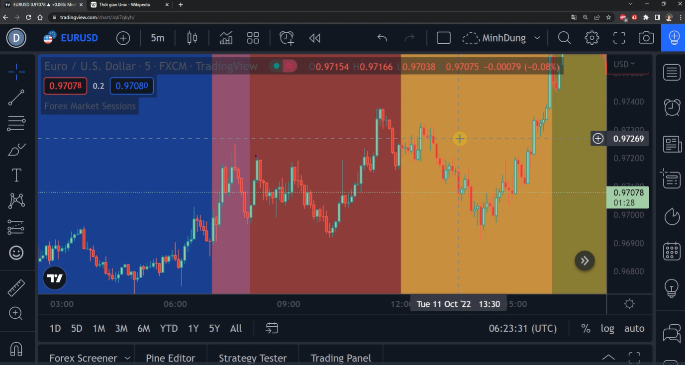
Task: Open the Brush drawing tool
Action: pos(16,149)
